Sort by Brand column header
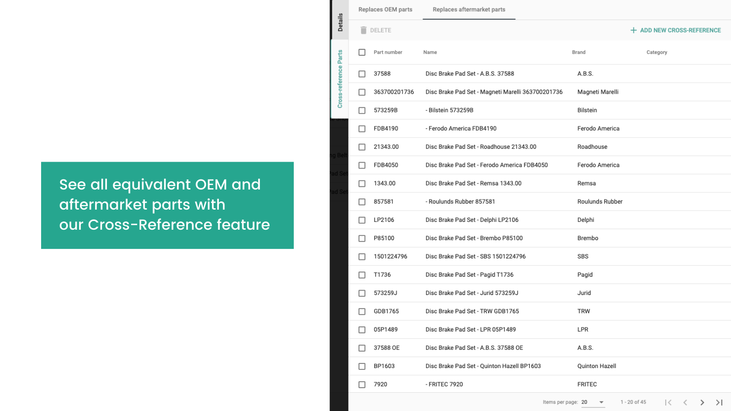The height and width of the screenshot is (411, 731). (578, 52)
